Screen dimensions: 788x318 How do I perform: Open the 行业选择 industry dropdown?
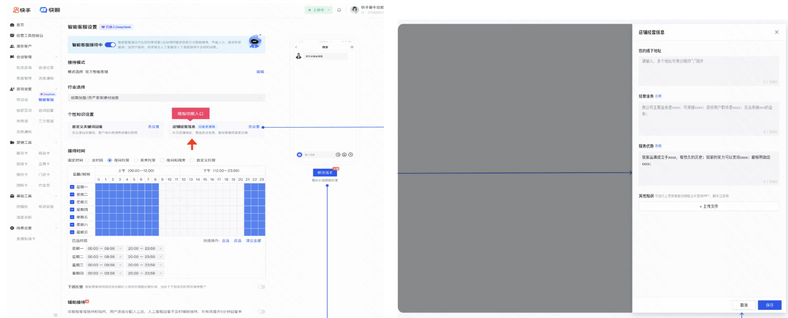(166, 98)
